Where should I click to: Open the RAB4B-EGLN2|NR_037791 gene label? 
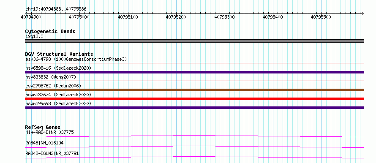click(52, 153)
